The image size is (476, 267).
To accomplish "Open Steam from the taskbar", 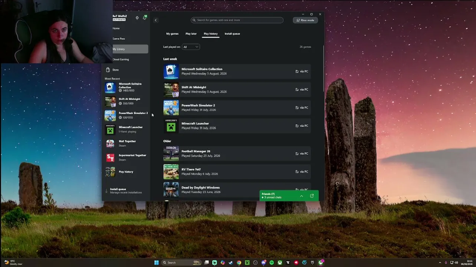I will [x=231, y=263].
